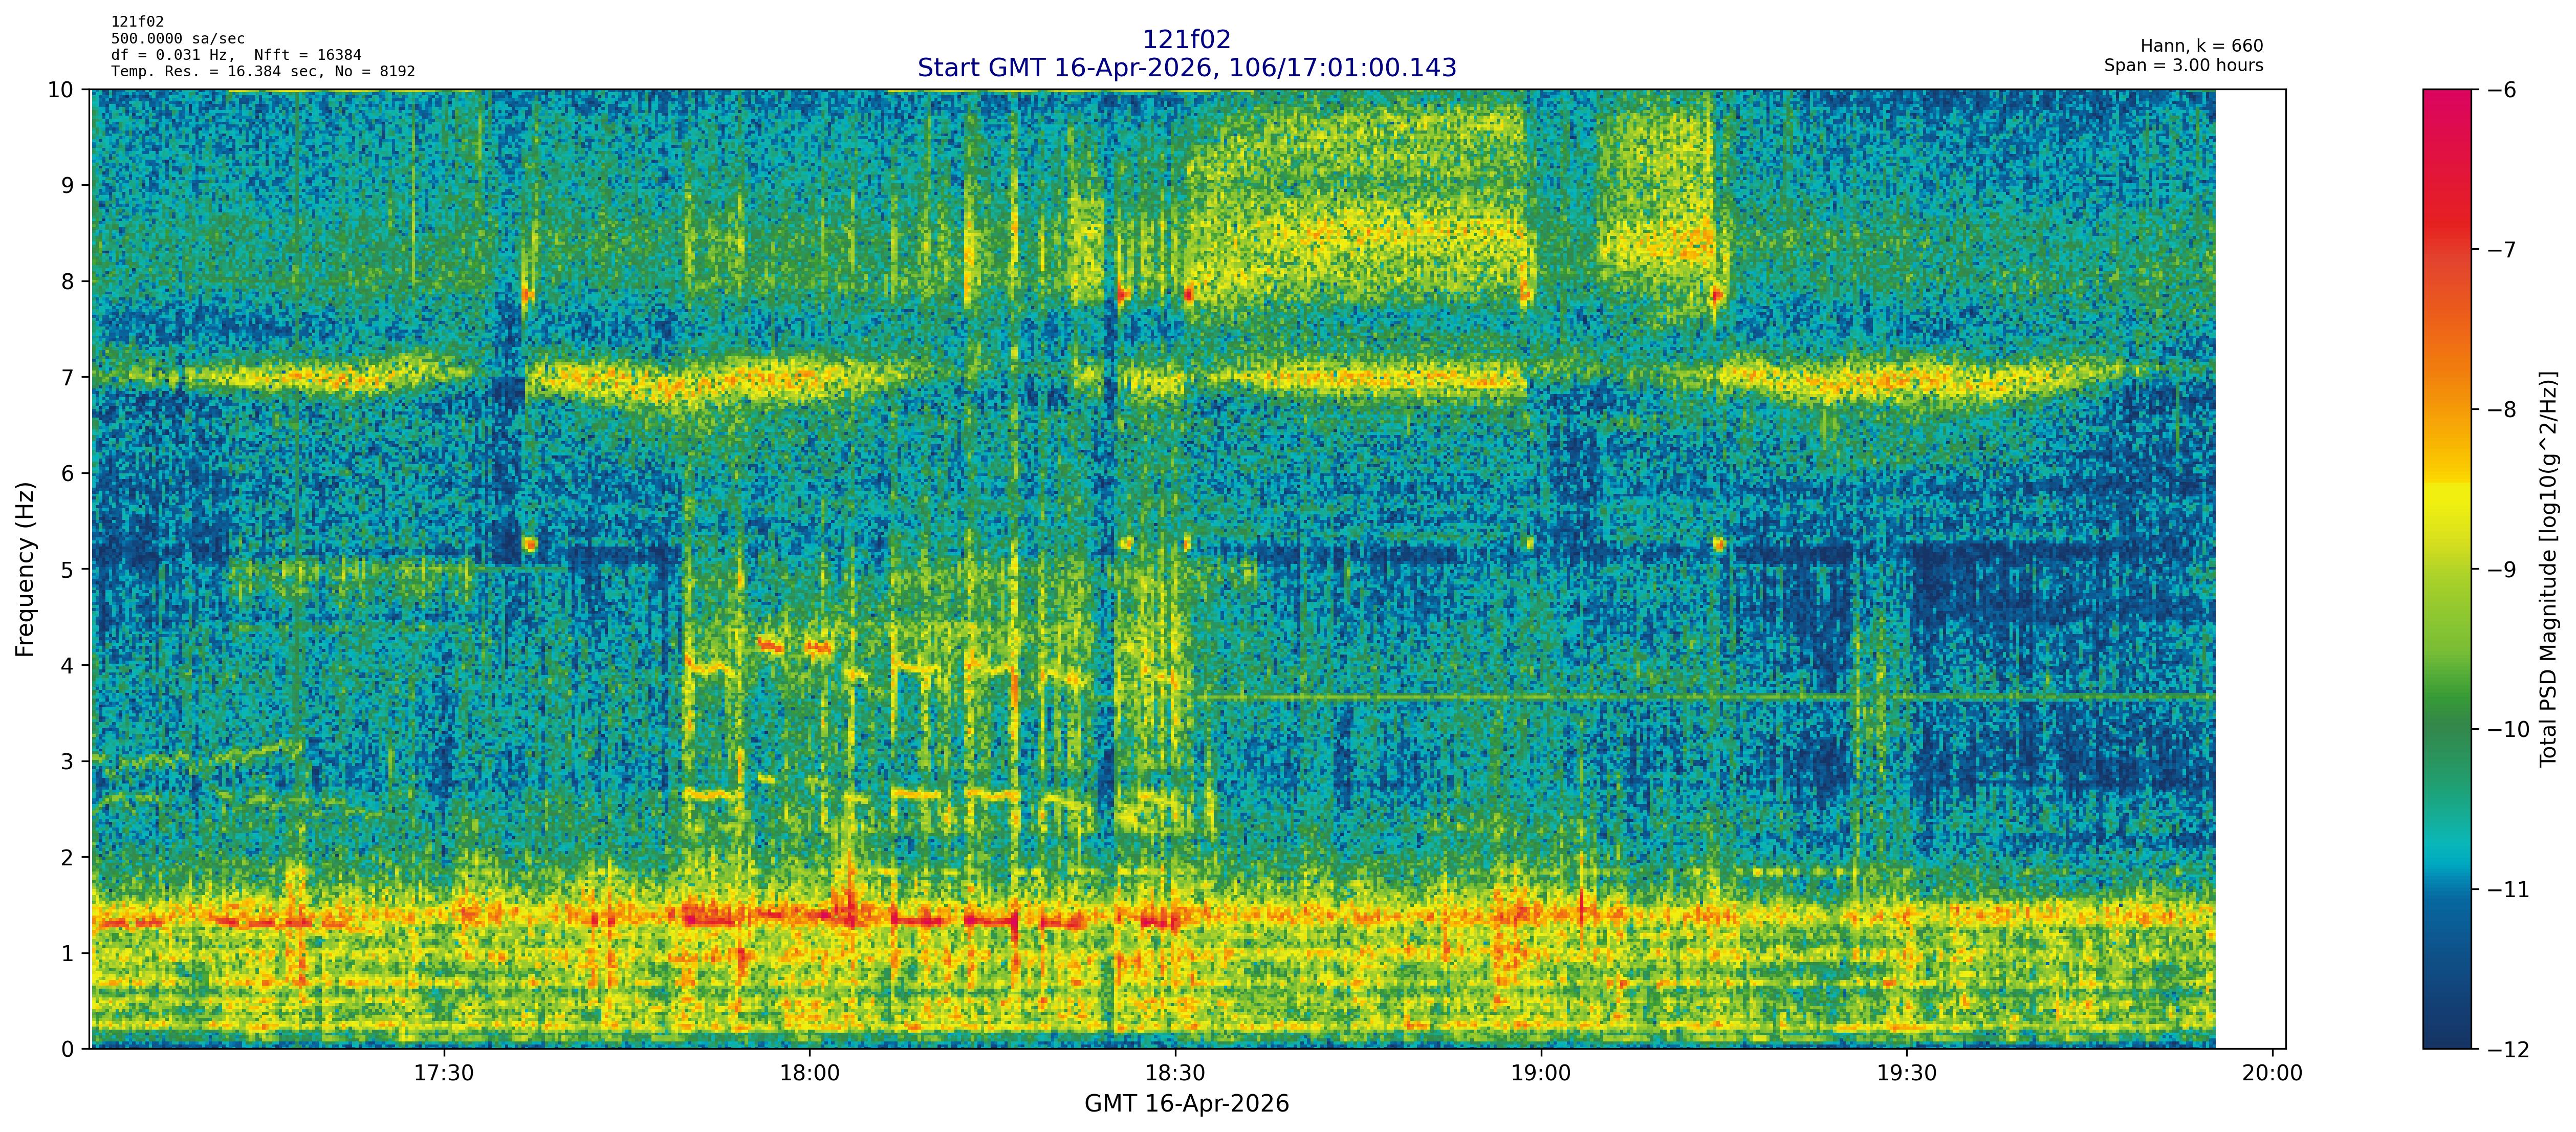Click the Hann, k = 660 annotation
The image size is (2576, 1132).
click(x=2201, y=46)
